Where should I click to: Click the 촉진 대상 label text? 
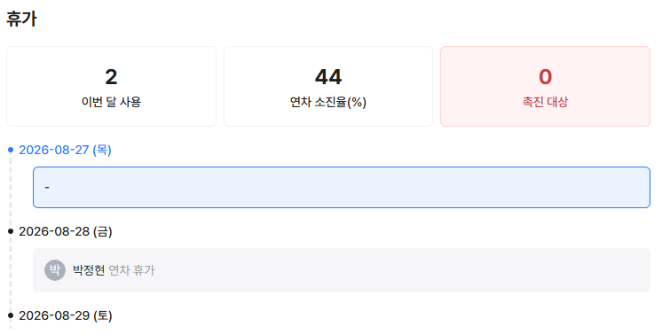click(x=545, y=102)
